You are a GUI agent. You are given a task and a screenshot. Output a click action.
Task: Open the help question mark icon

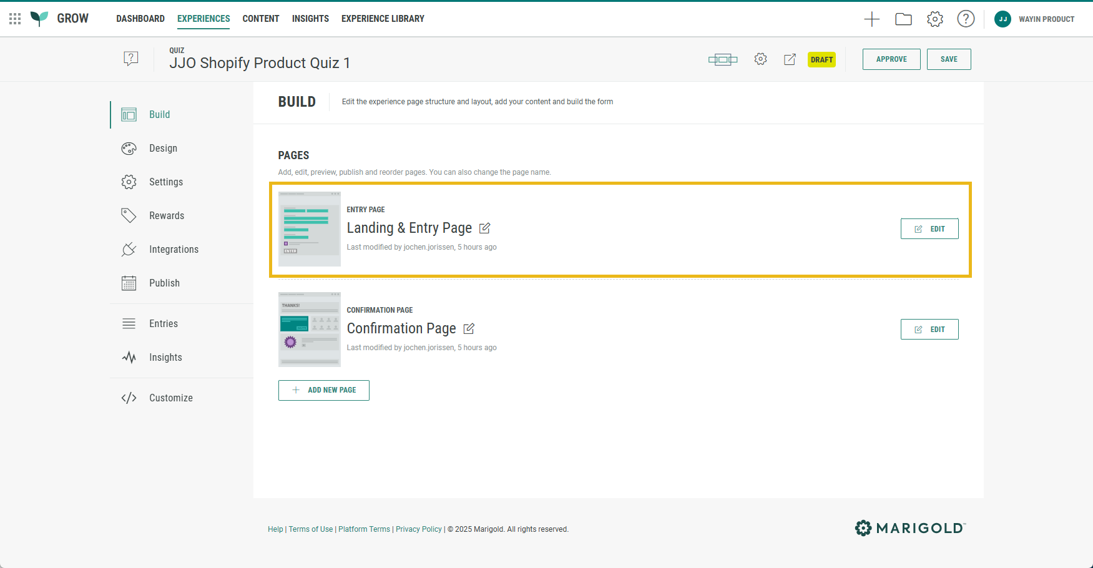click(x=966, y=19)
